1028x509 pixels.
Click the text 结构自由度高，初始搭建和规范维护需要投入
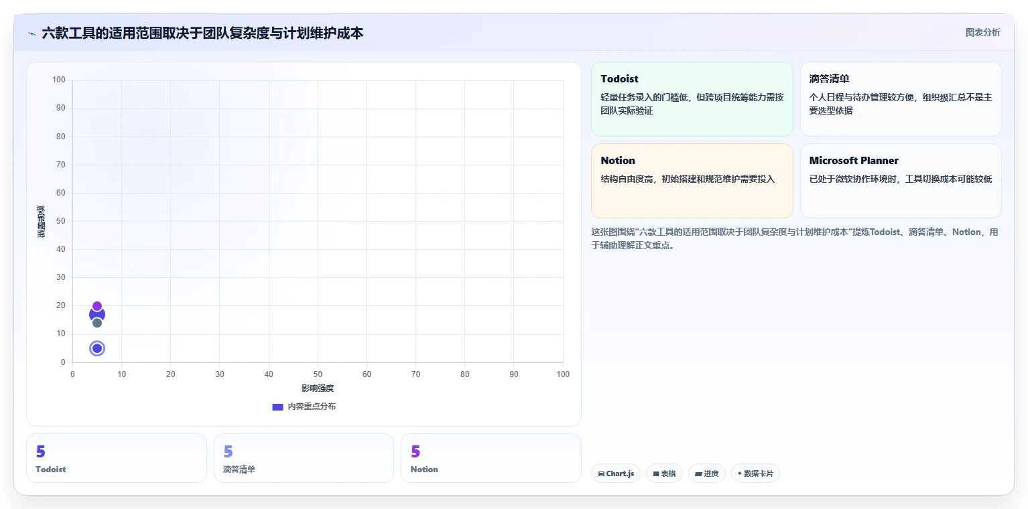click(x=688, y=179)
